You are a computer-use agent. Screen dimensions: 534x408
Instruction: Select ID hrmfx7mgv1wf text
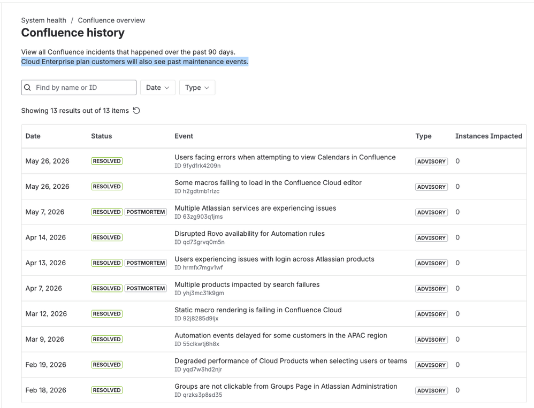(199, 267)
